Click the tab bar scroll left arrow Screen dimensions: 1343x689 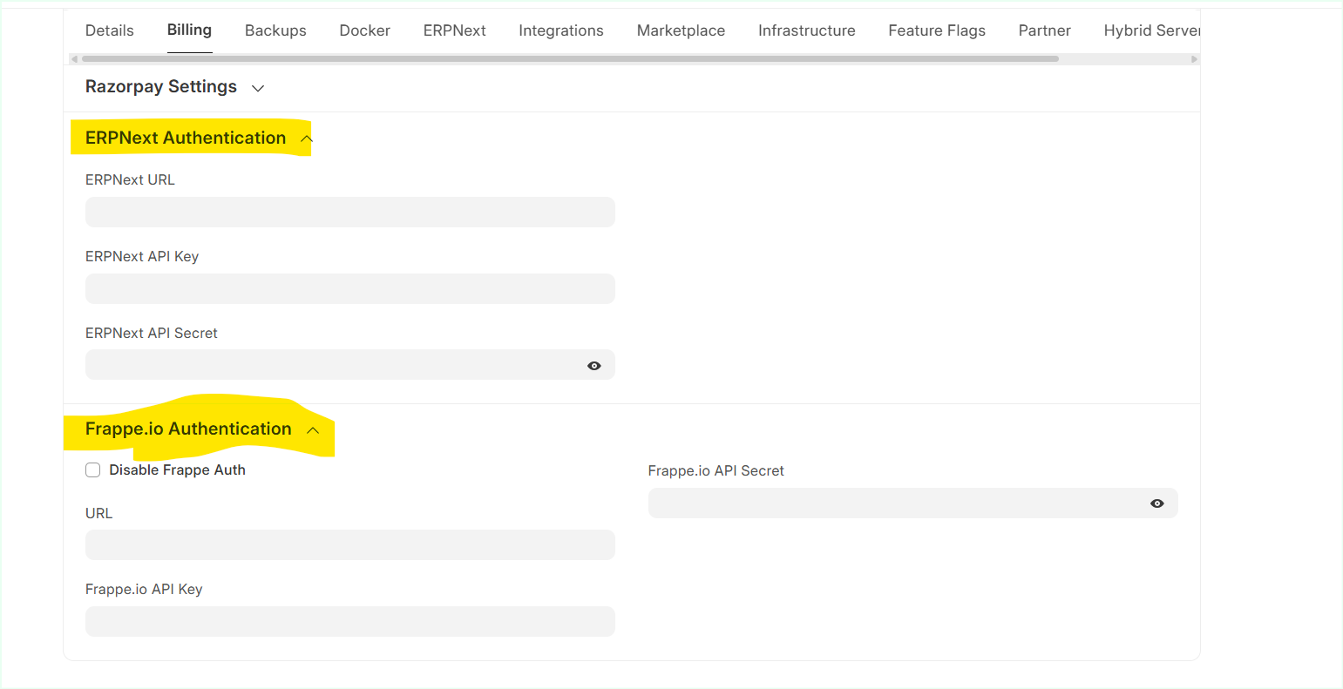[x=74, y=59]
